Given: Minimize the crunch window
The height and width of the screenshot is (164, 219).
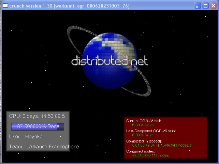Looking at the screenshot, I should click(x=198, y=5).
